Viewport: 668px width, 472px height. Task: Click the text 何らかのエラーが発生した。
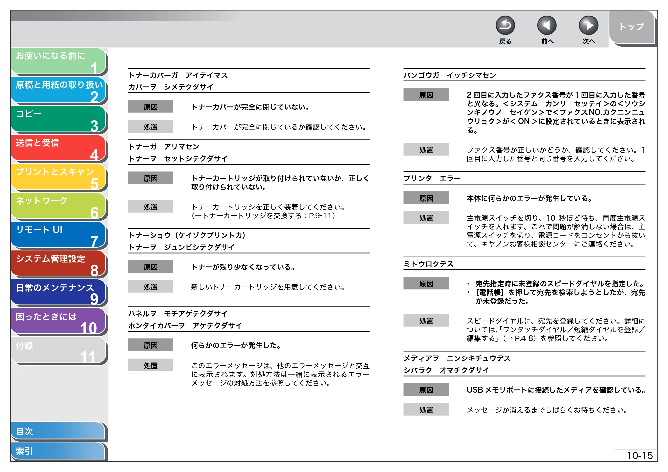click(236, 345)
